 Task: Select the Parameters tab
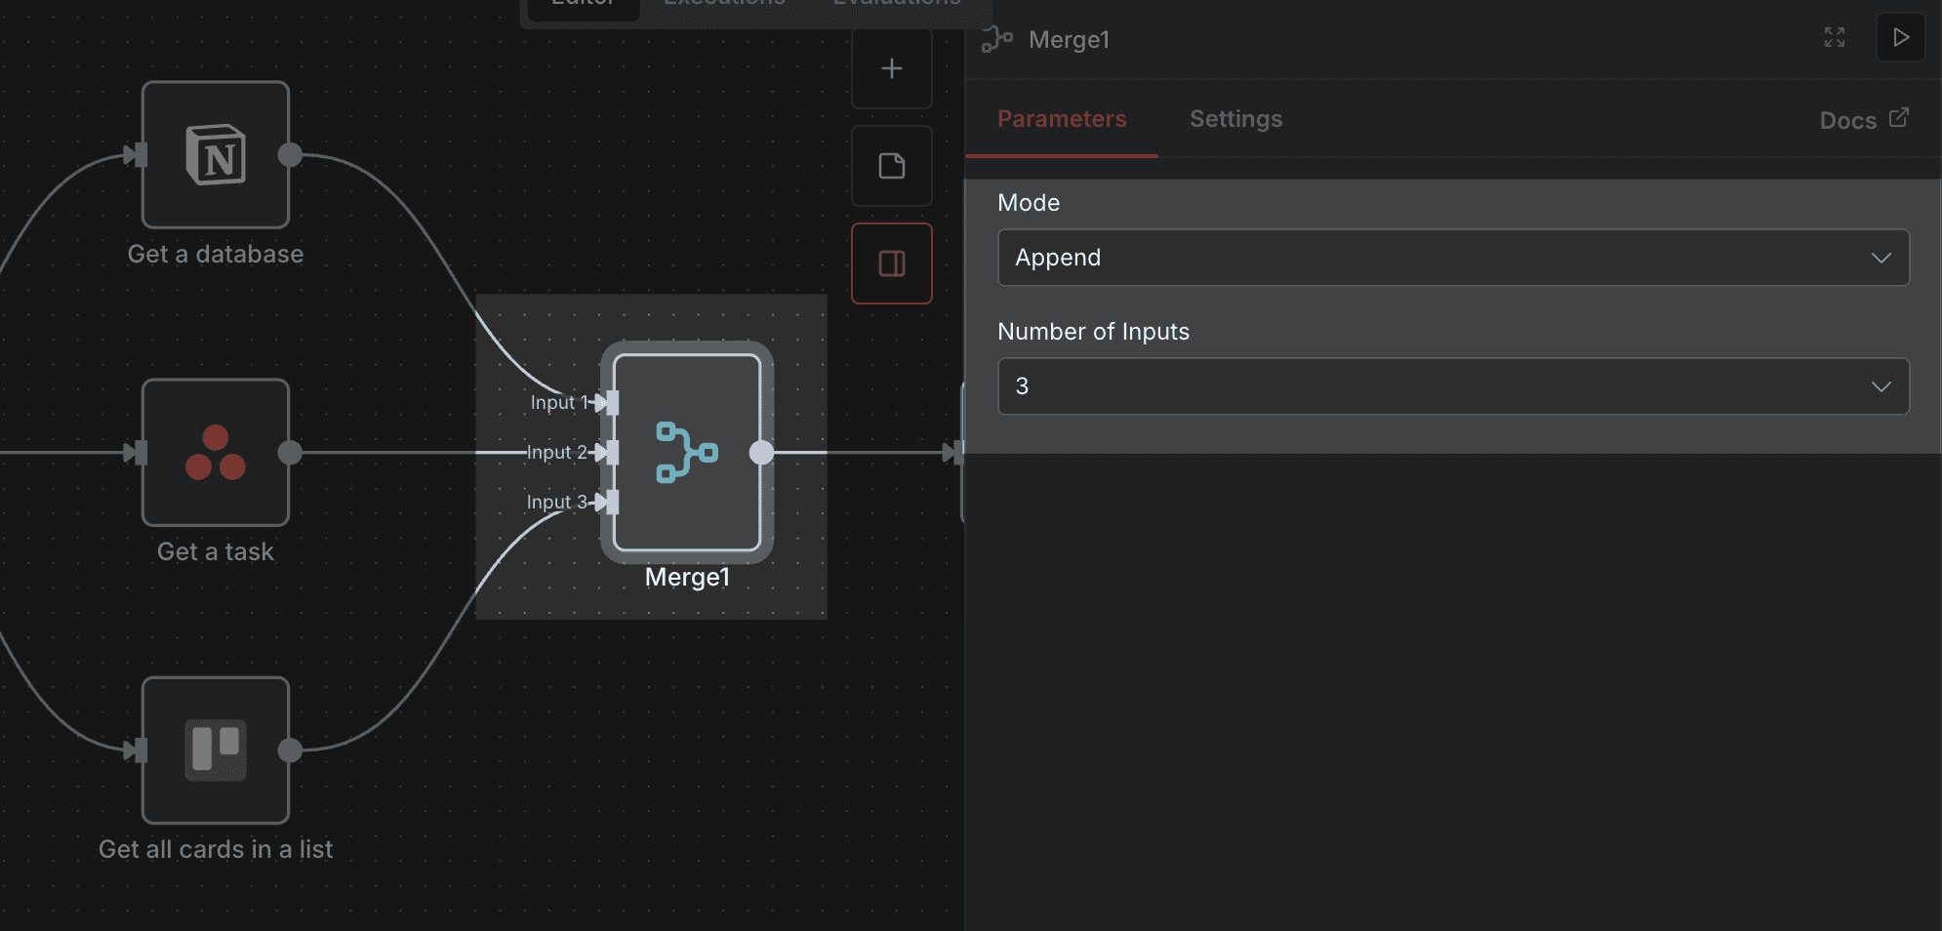(x=1062, y=118)
